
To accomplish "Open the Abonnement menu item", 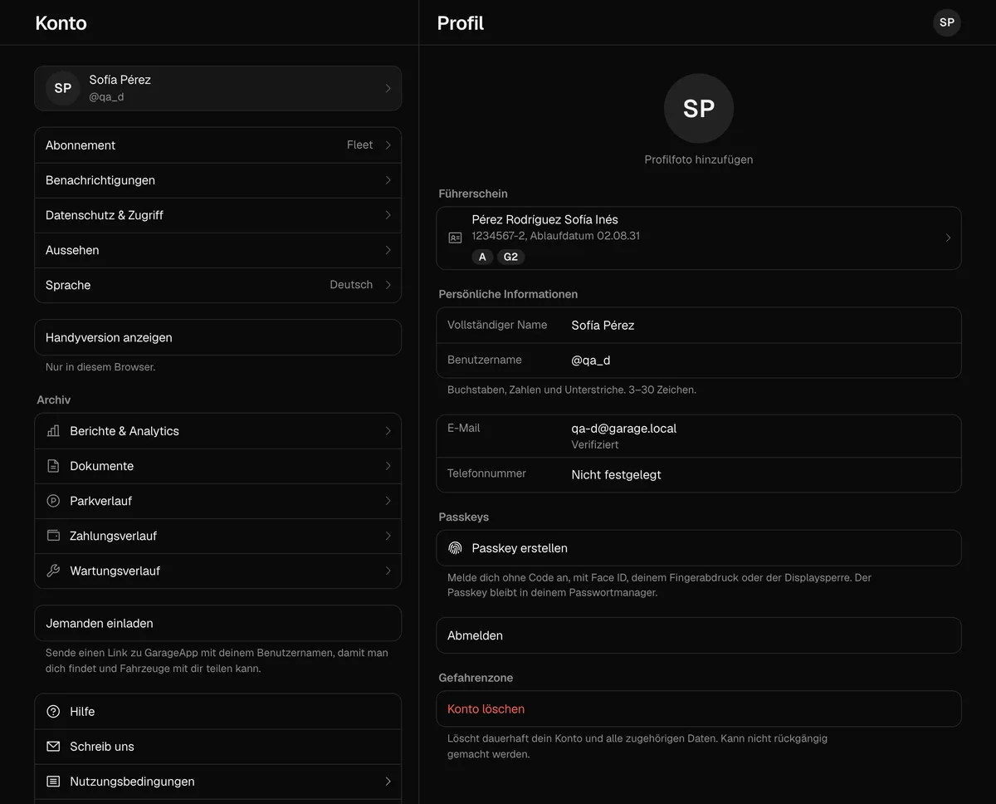I will point(217,145).
